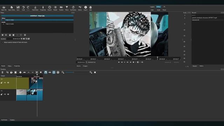Click the Redo toolbar icon

(x=28, y=8)
